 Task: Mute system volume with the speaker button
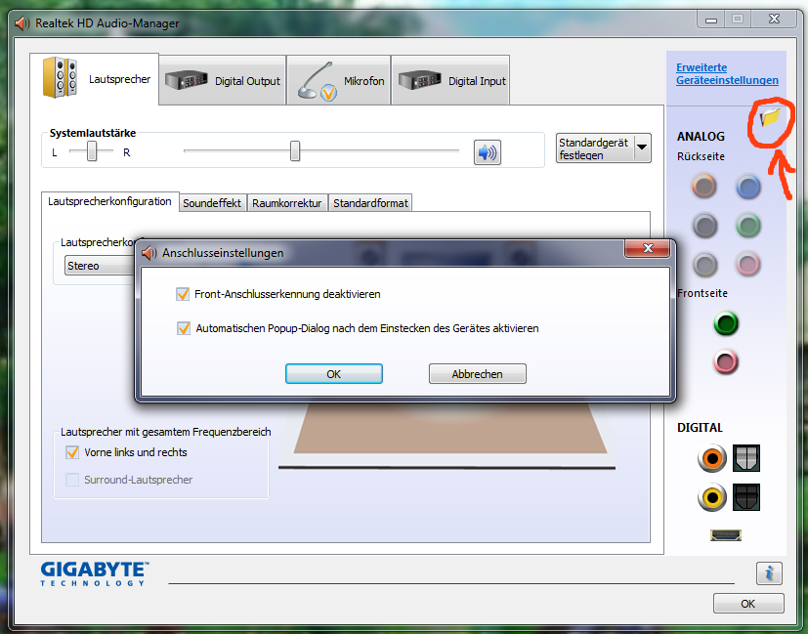(x=487, y=152)
